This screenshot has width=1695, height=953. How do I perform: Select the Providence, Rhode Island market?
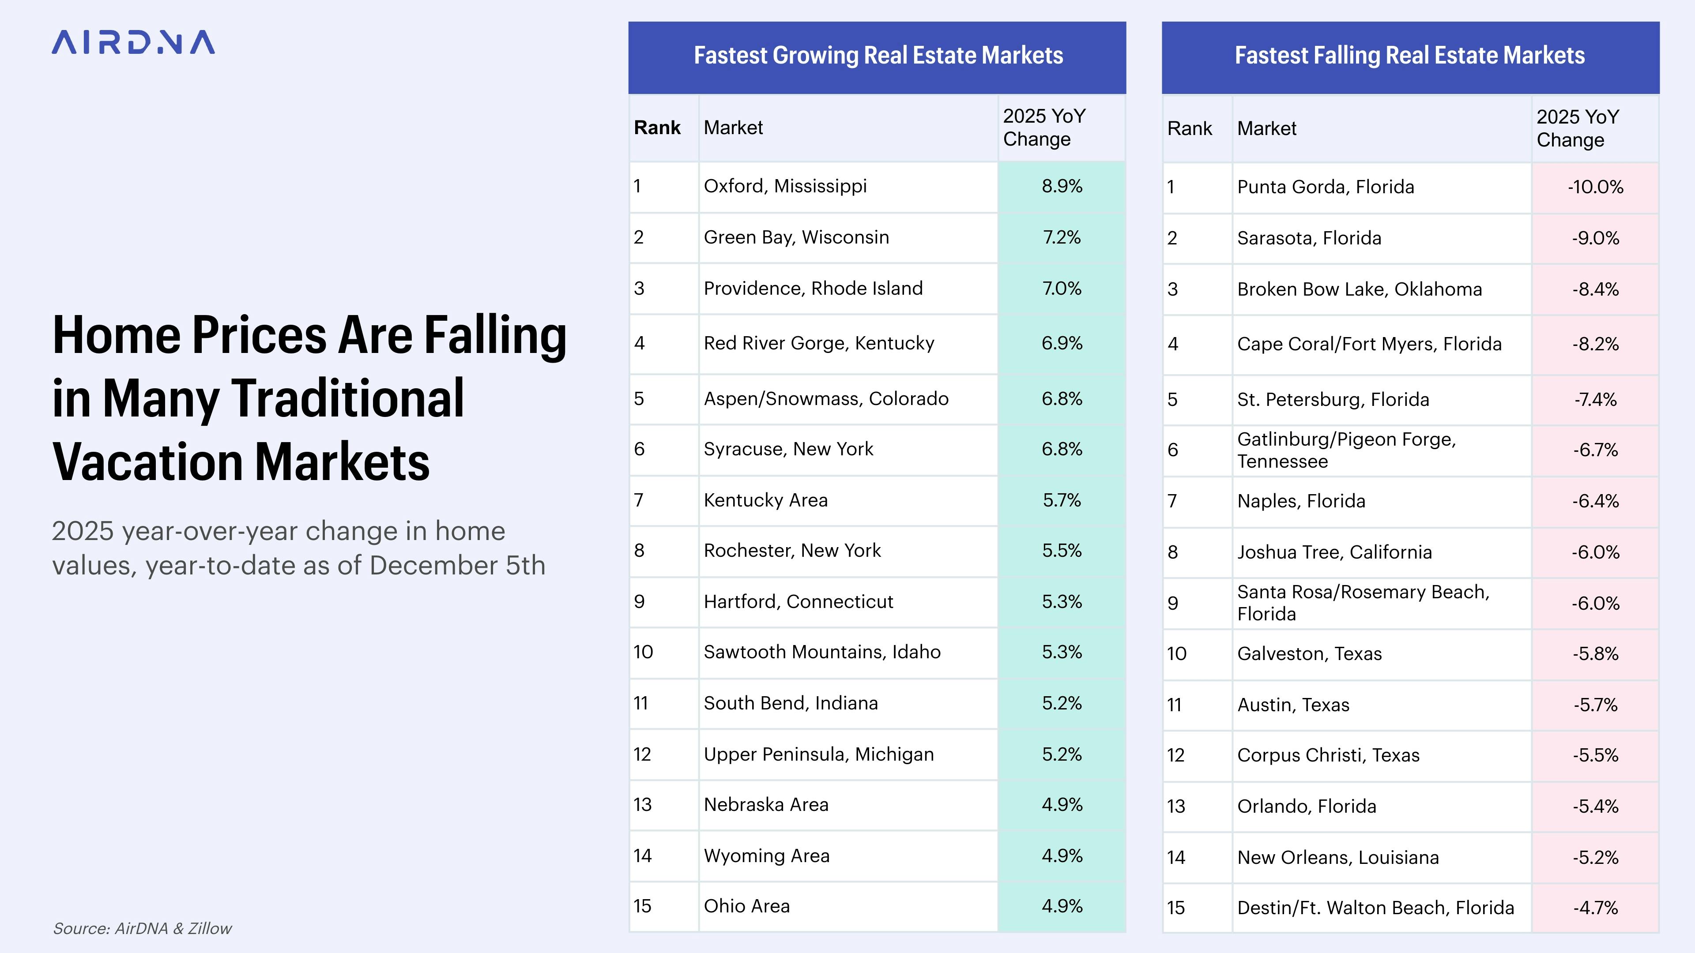(x=813, y=288)
